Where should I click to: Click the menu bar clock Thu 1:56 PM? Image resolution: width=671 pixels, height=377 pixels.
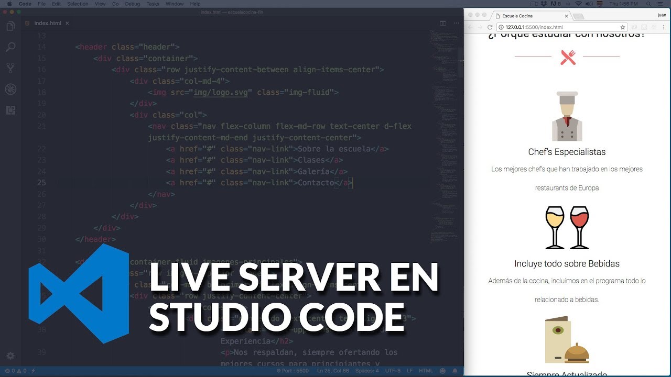623,4
